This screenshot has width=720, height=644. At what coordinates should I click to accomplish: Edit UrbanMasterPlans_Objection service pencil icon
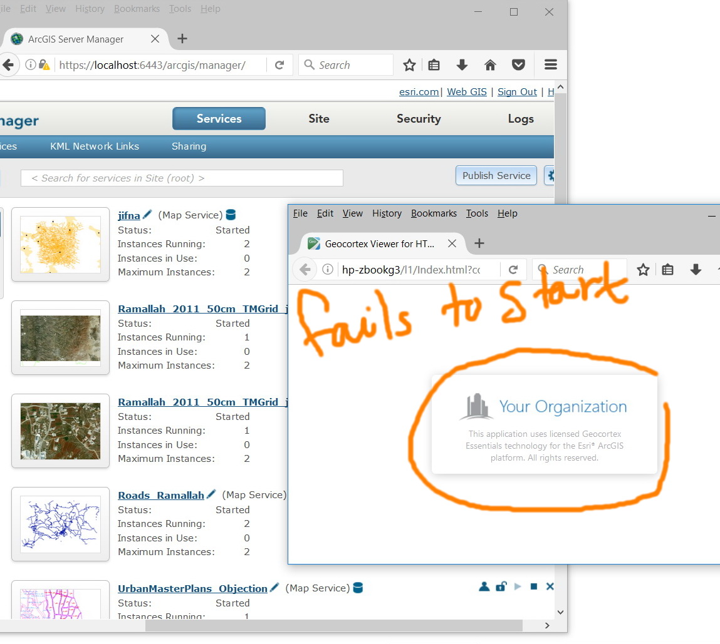[274, 587]
